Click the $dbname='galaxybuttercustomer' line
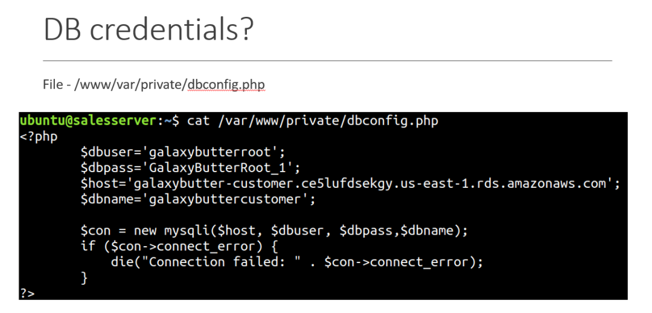652x313 pixels. point(199,199)
